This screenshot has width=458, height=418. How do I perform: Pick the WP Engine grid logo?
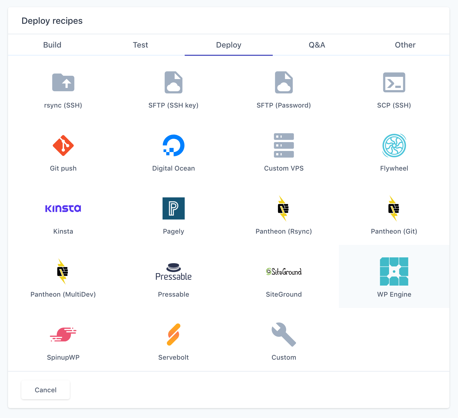(394, 271)
